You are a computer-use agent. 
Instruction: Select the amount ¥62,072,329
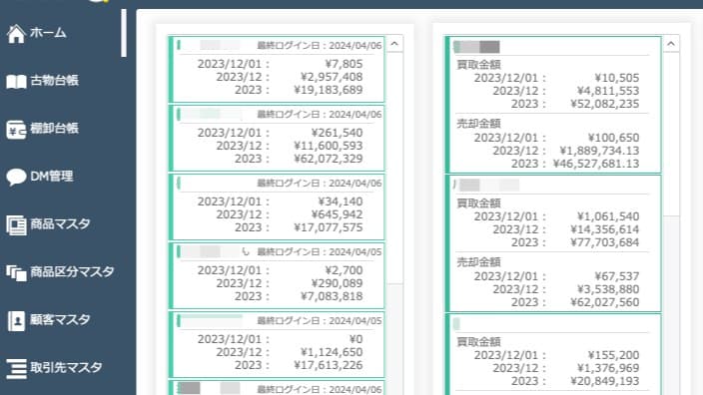click(329, 159)
